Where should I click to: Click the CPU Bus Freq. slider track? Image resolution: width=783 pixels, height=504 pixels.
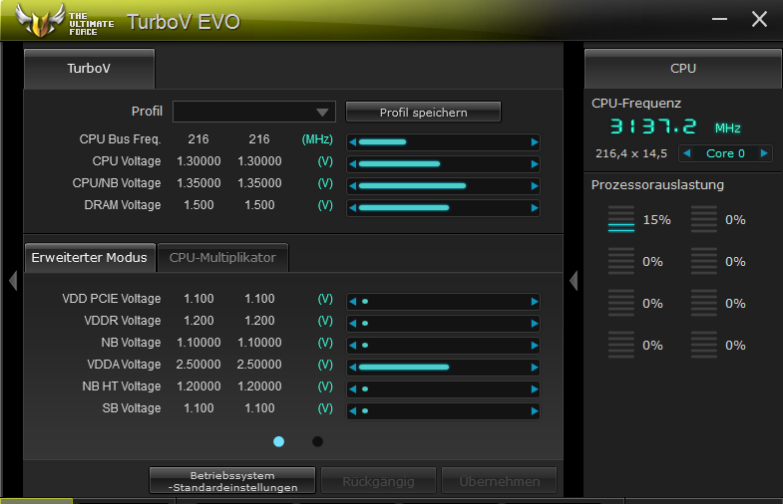click(444, 142)
